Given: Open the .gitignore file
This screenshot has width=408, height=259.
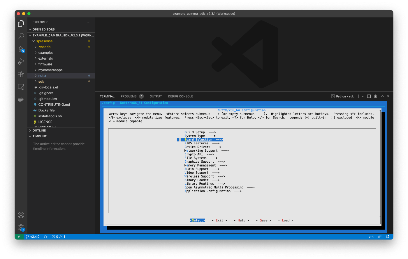Looking at the screenshot, I should (61, 93).
